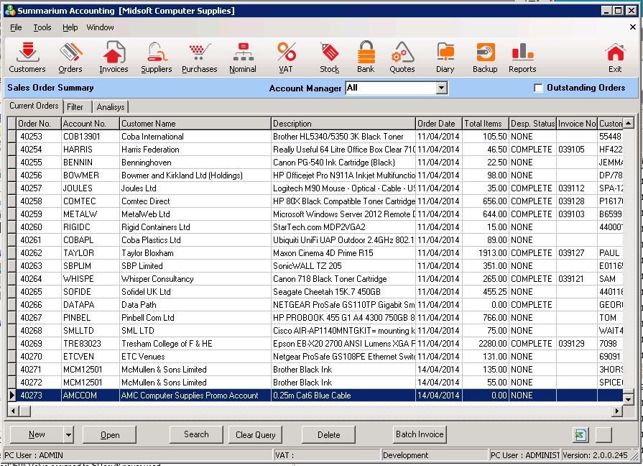Click the Search button

[x=196, y=434]
